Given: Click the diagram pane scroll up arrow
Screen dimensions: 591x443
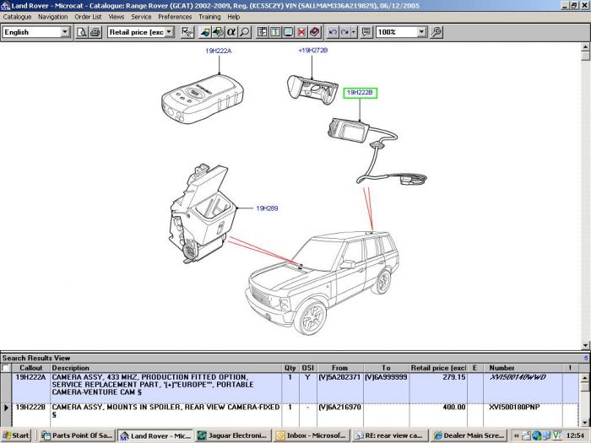Looking at the screenshot, I should pyautogui.click(x=585, y=46).
